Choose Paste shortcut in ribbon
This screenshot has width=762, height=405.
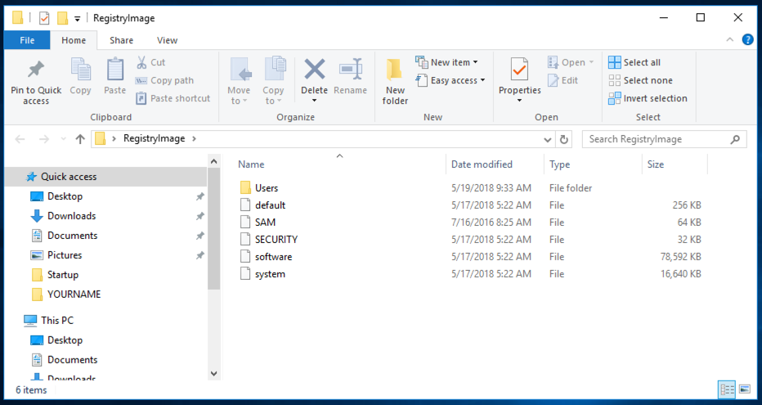click(x=173, y=98)
